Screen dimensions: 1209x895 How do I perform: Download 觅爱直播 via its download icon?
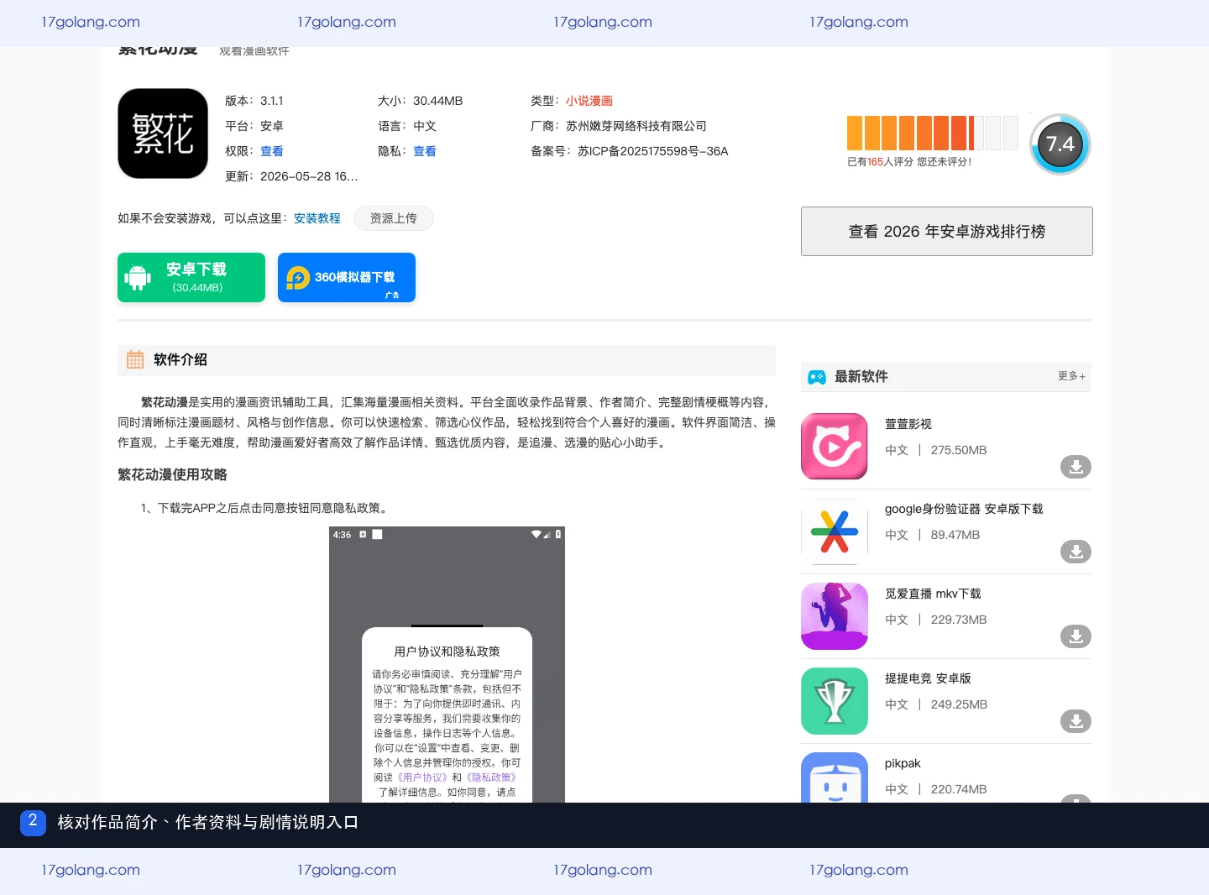point(1076,636)
